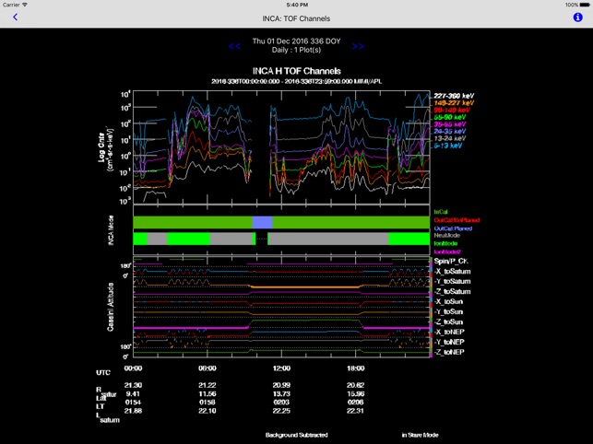Click the IonMode legend label
This screenshot has height=444, width=593.
coord(448,243)
